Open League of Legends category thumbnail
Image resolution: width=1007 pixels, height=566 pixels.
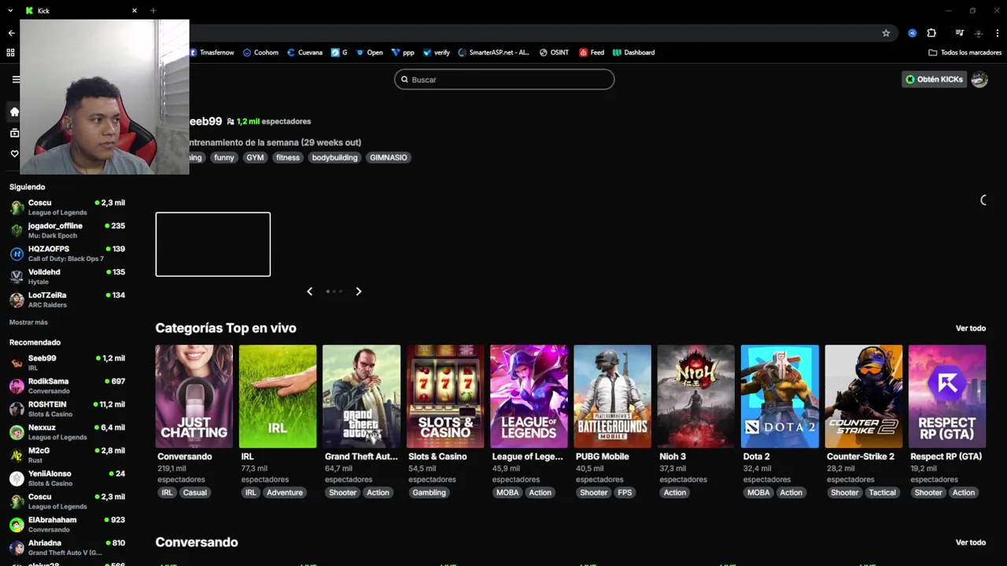click(x=529, y=396)
